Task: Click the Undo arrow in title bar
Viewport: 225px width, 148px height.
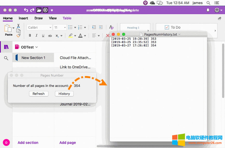Action: pyautogui.click(x=26, y=10)
